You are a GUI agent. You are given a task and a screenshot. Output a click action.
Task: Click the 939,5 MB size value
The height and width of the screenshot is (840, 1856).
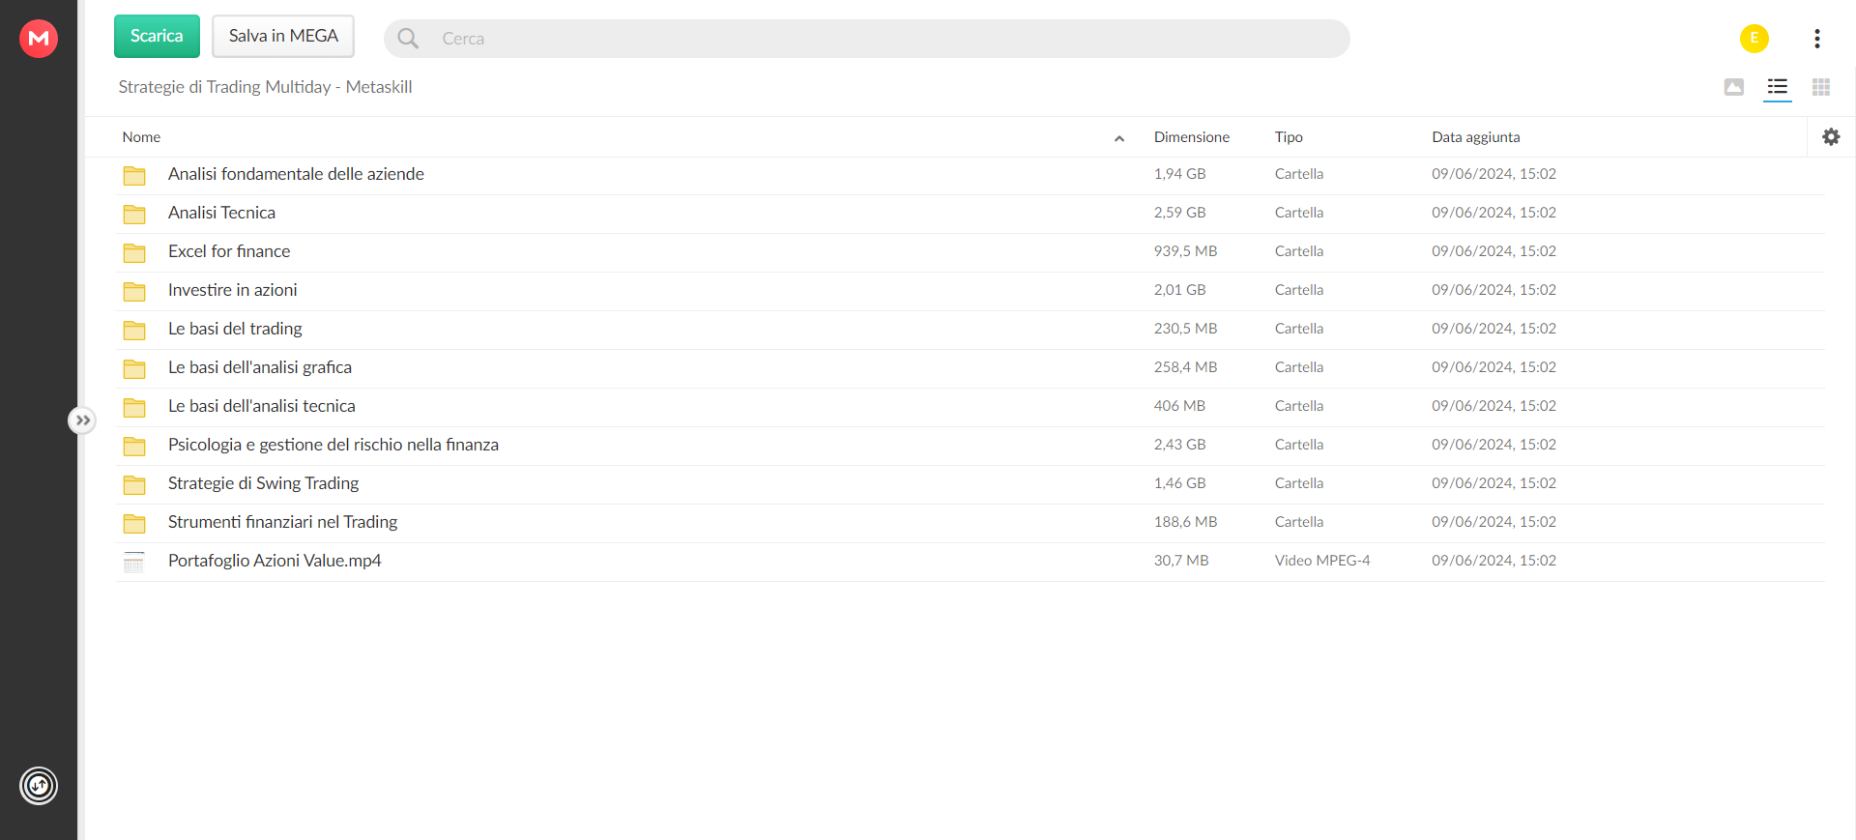(1185, 251)
